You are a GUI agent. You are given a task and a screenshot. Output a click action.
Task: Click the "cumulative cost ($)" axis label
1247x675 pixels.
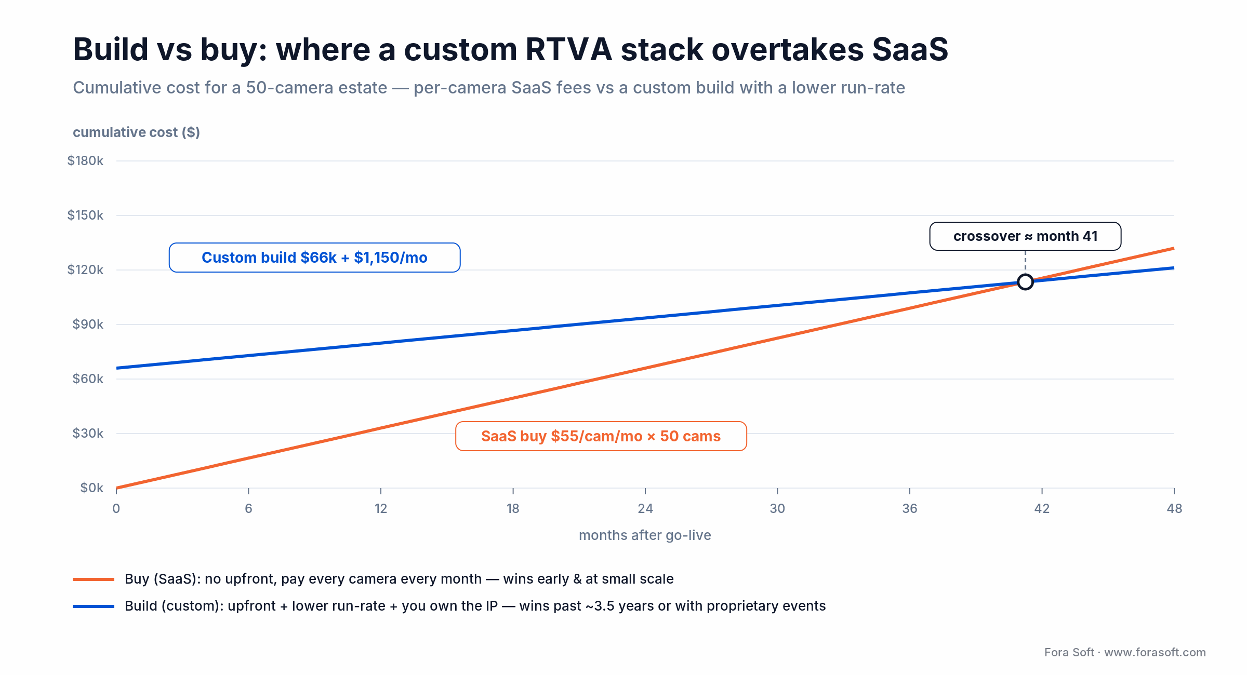[136, 132]
